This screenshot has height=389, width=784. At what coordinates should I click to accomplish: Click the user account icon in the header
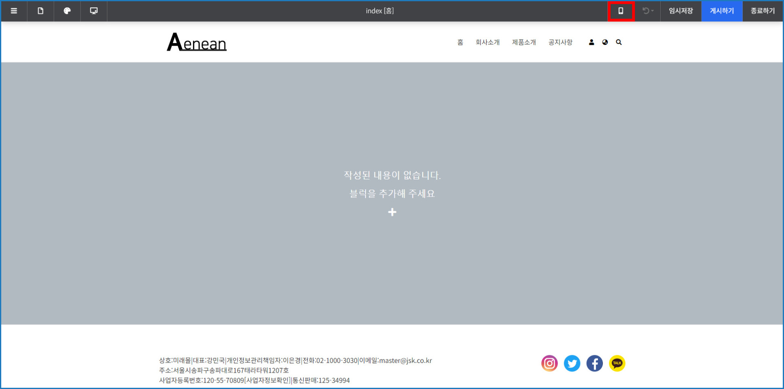(591, 42)
